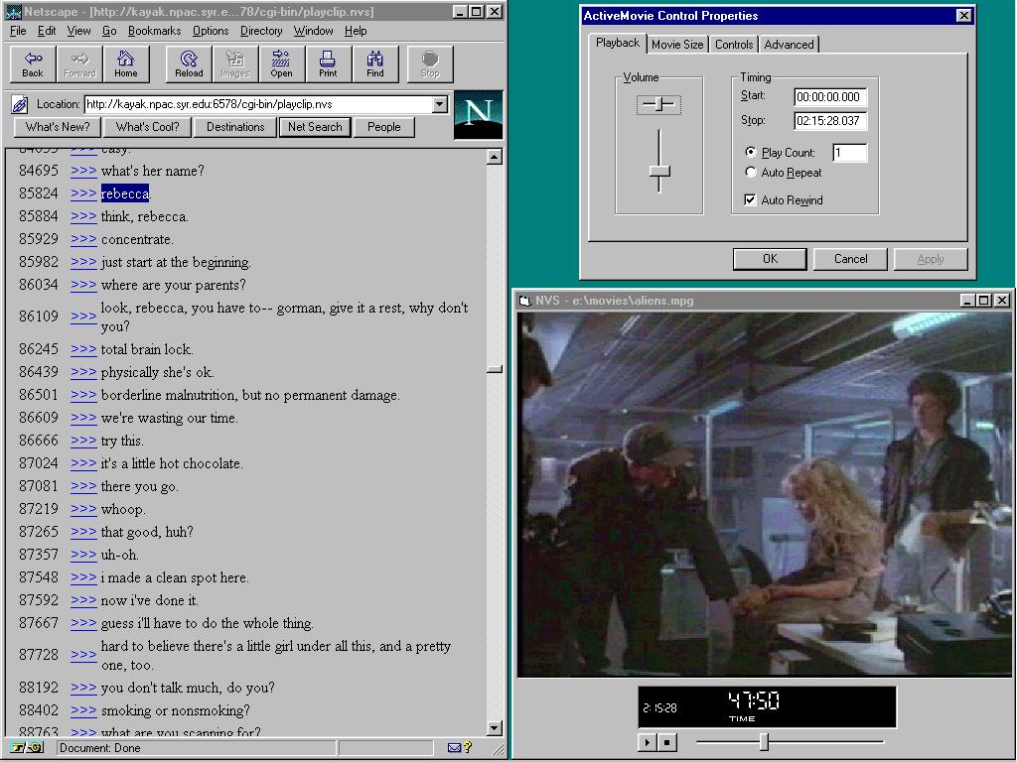Screen dimensions: 1017x762
Task: Click the Net Search button
Action: (x=315, y=127)
